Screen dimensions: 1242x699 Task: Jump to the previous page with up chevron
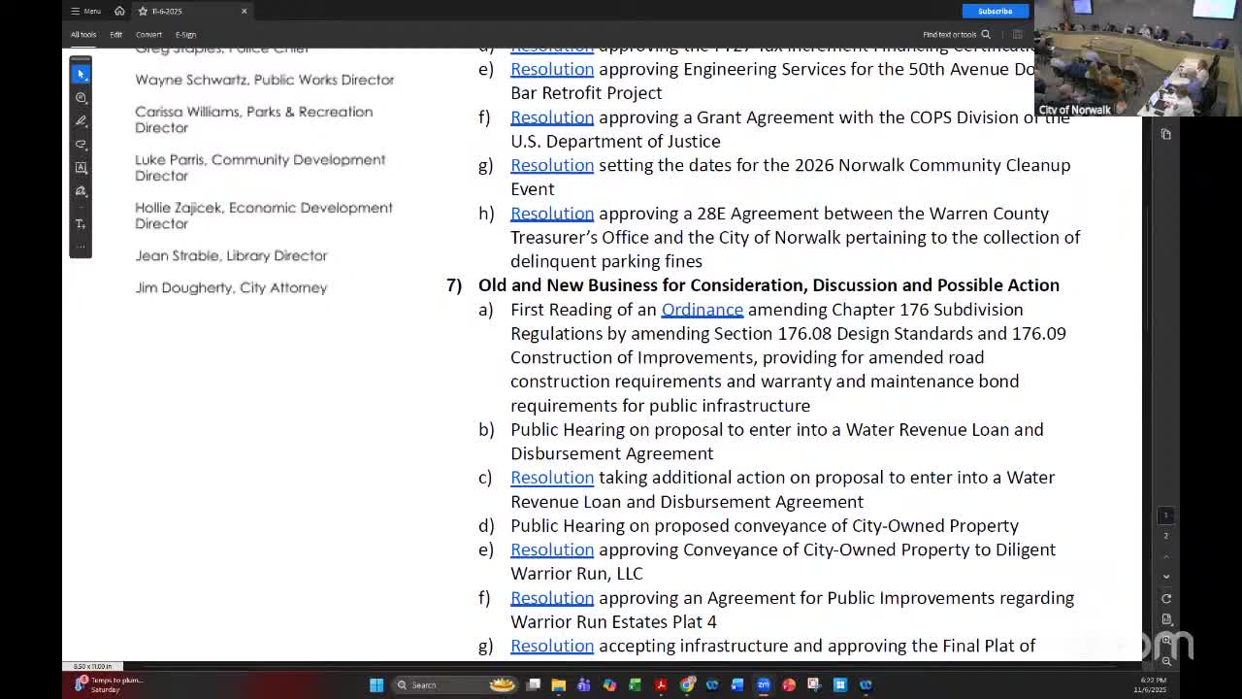coord(1166,556)
